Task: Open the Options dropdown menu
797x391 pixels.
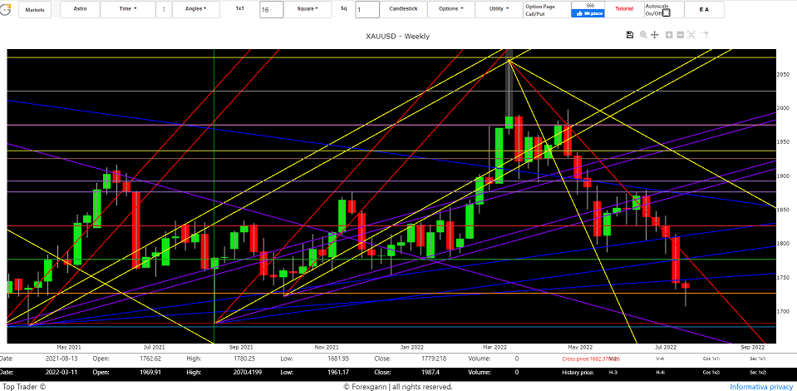Action: [x=450, y=9]
